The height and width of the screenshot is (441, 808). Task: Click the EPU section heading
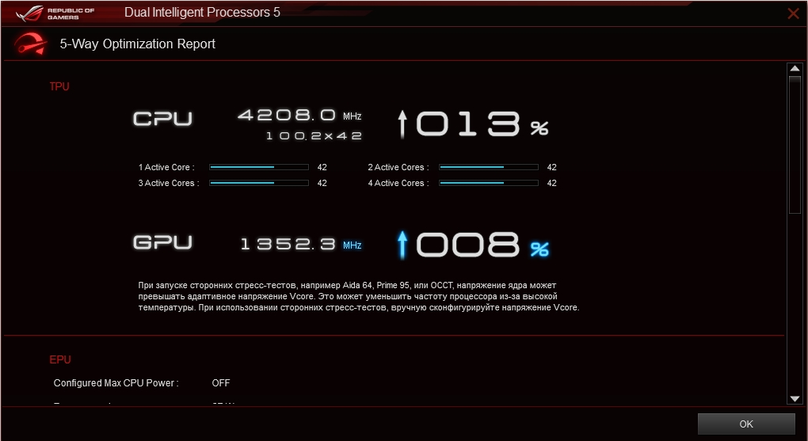tap(59, 359)
